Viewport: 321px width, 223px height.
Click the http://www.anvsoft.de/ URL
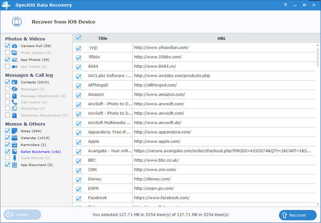pyautogui.click(x=158, y=123)
